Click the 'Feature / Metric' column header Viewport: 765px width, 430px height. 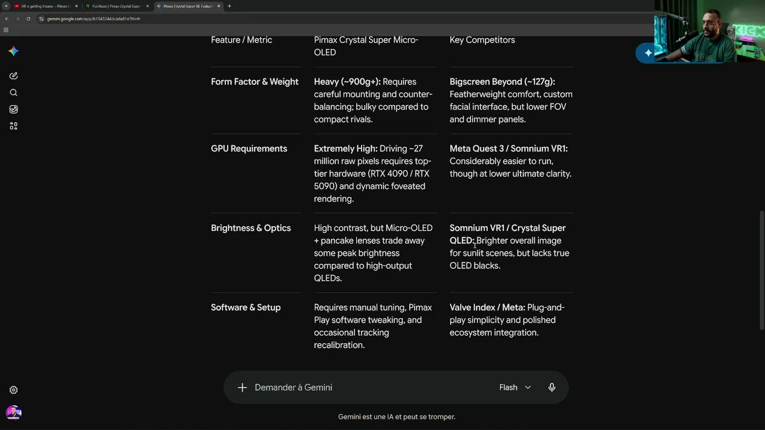pyautogui.click(x=241, y=40)
